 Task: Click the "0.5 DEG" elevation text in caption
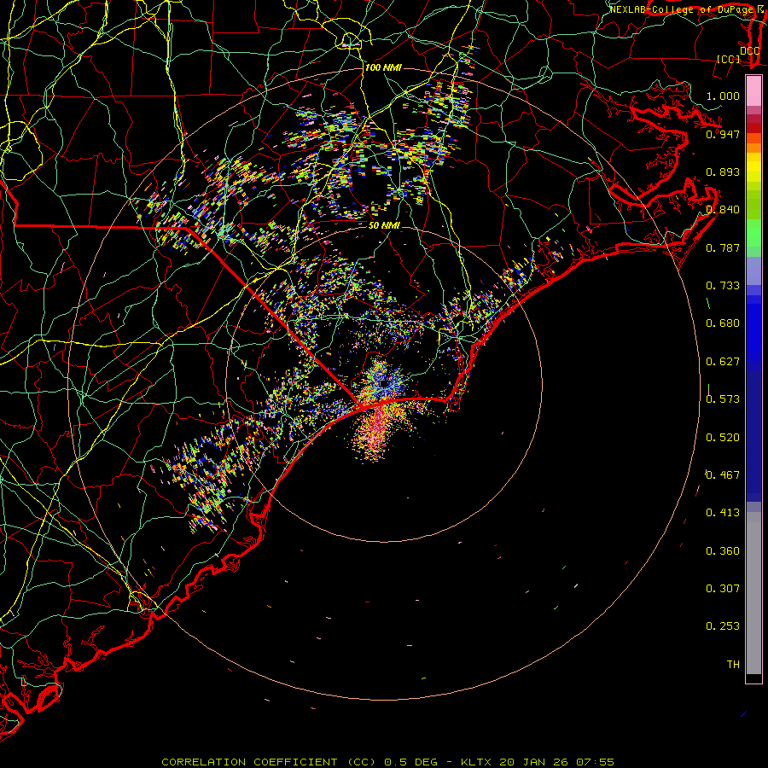(x=410, y=762)
